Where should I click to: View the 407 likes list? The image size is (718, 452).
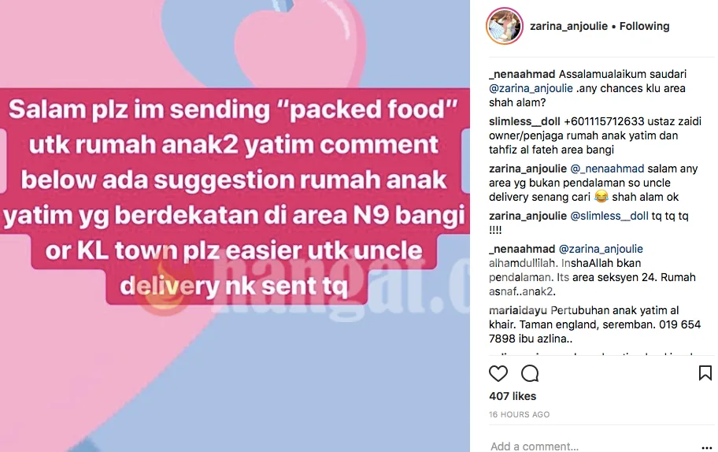coord(513,396)
